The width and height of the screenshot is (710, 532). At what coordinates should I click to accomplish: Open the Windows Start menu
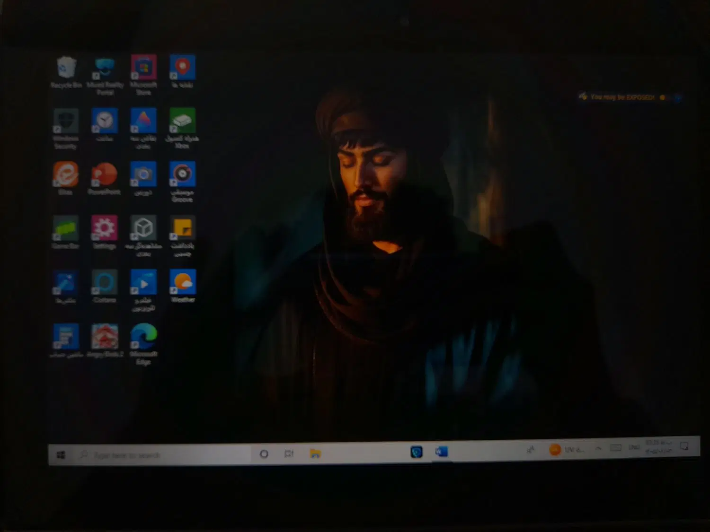[61, 455]
